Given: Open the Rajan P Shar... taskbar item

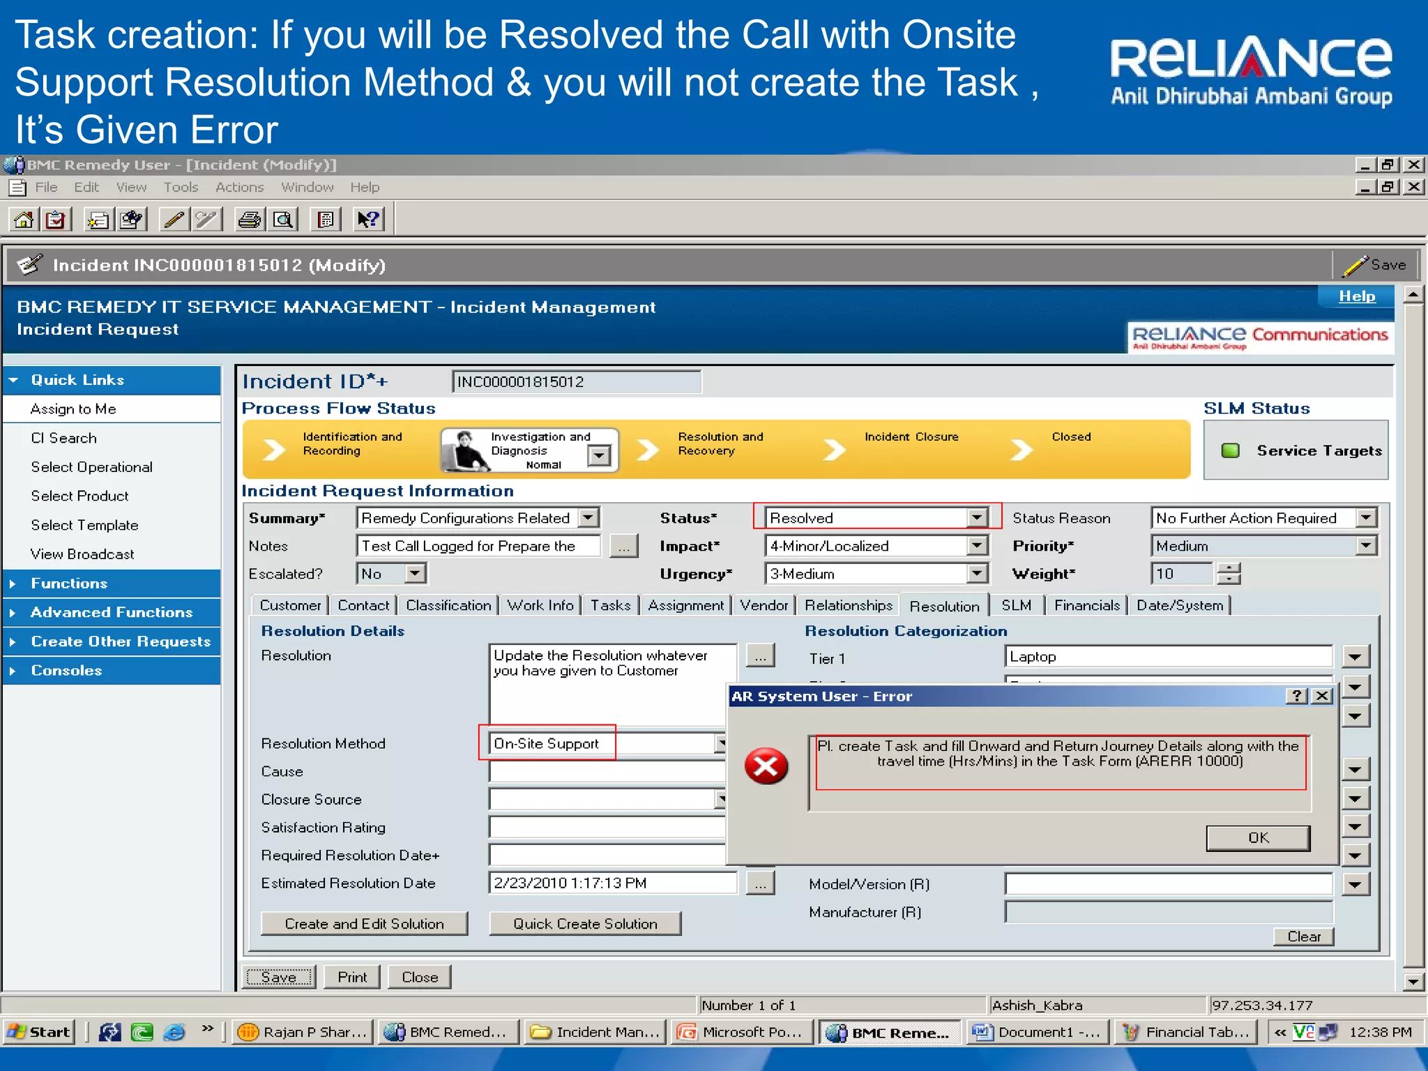Looking at the screenshot, I should pyautogui.click(x=301, y=1032).
